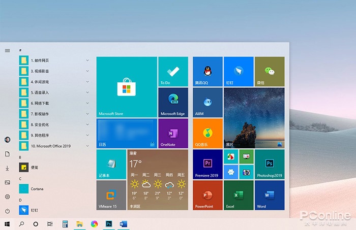Expand the 9. 其他程序 folder
356x230 pixels.
[54, 135]
